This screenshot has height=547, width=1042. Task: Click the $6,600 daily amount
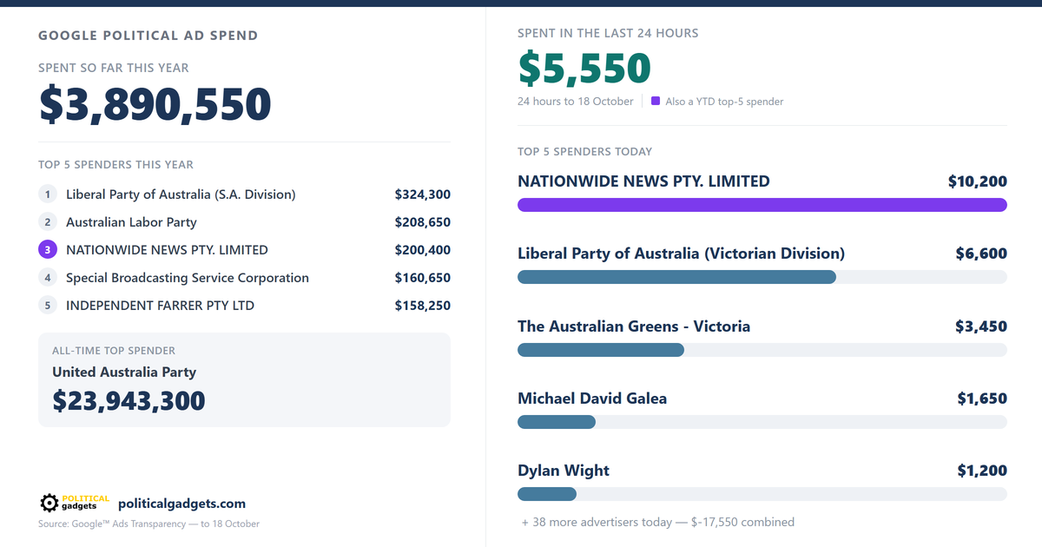981,254
